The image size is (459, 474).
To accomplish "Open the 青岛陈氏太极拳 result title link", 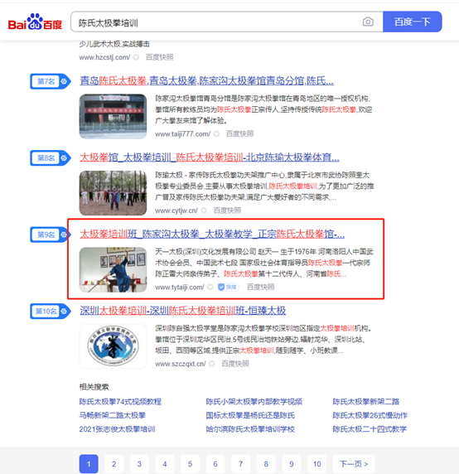I will [206, 81].
